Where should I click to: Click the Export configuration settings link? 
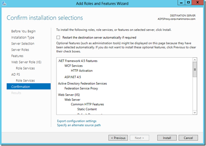(x=77, y=121)
